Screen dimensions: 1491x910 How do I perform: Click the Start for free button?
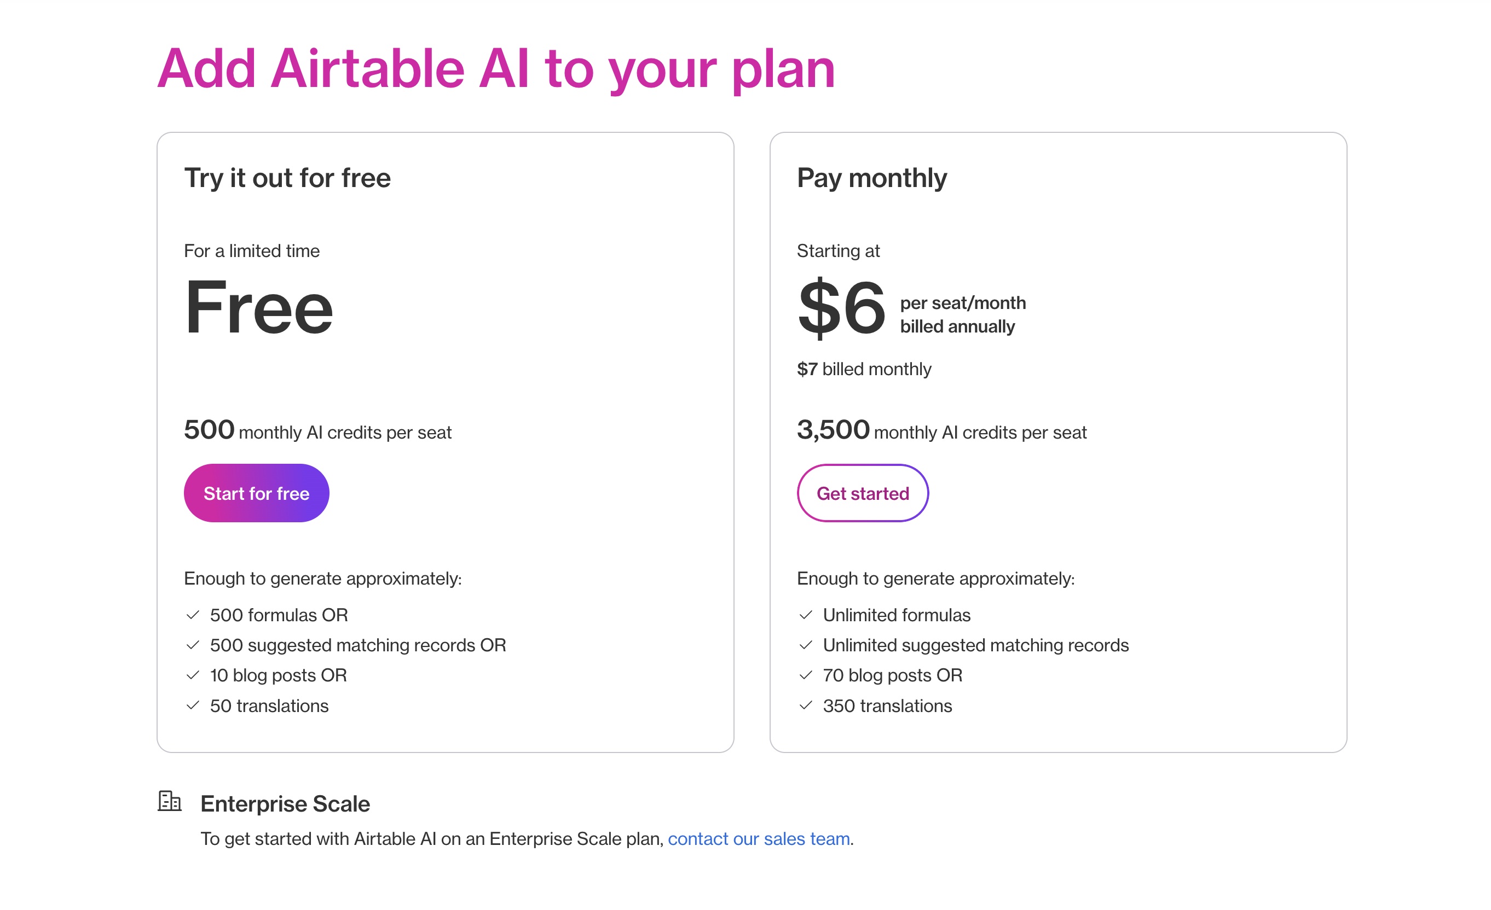[257, 493]
